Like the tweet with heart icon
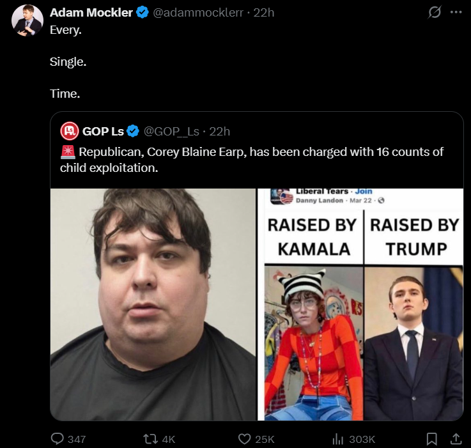This screenshot has height=448, width=471. (244, 439)
